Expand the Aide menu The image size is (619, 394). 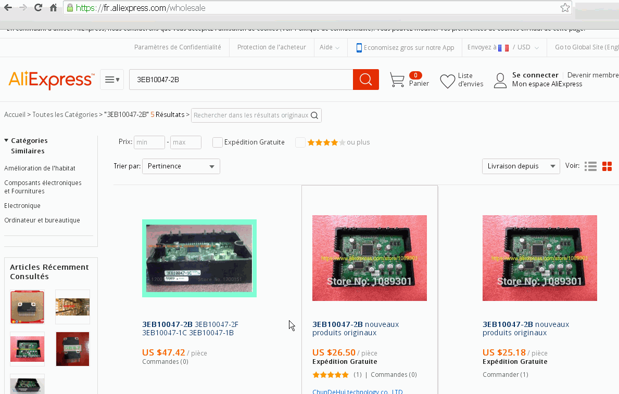click(329, 47)
